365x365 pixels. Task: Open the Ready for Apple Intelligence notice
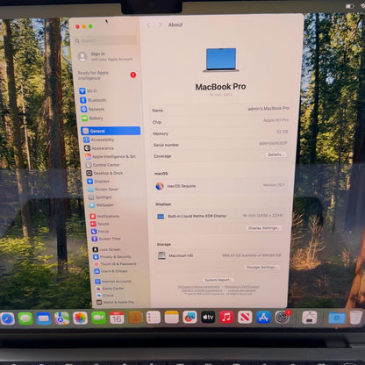coord(107,75)
